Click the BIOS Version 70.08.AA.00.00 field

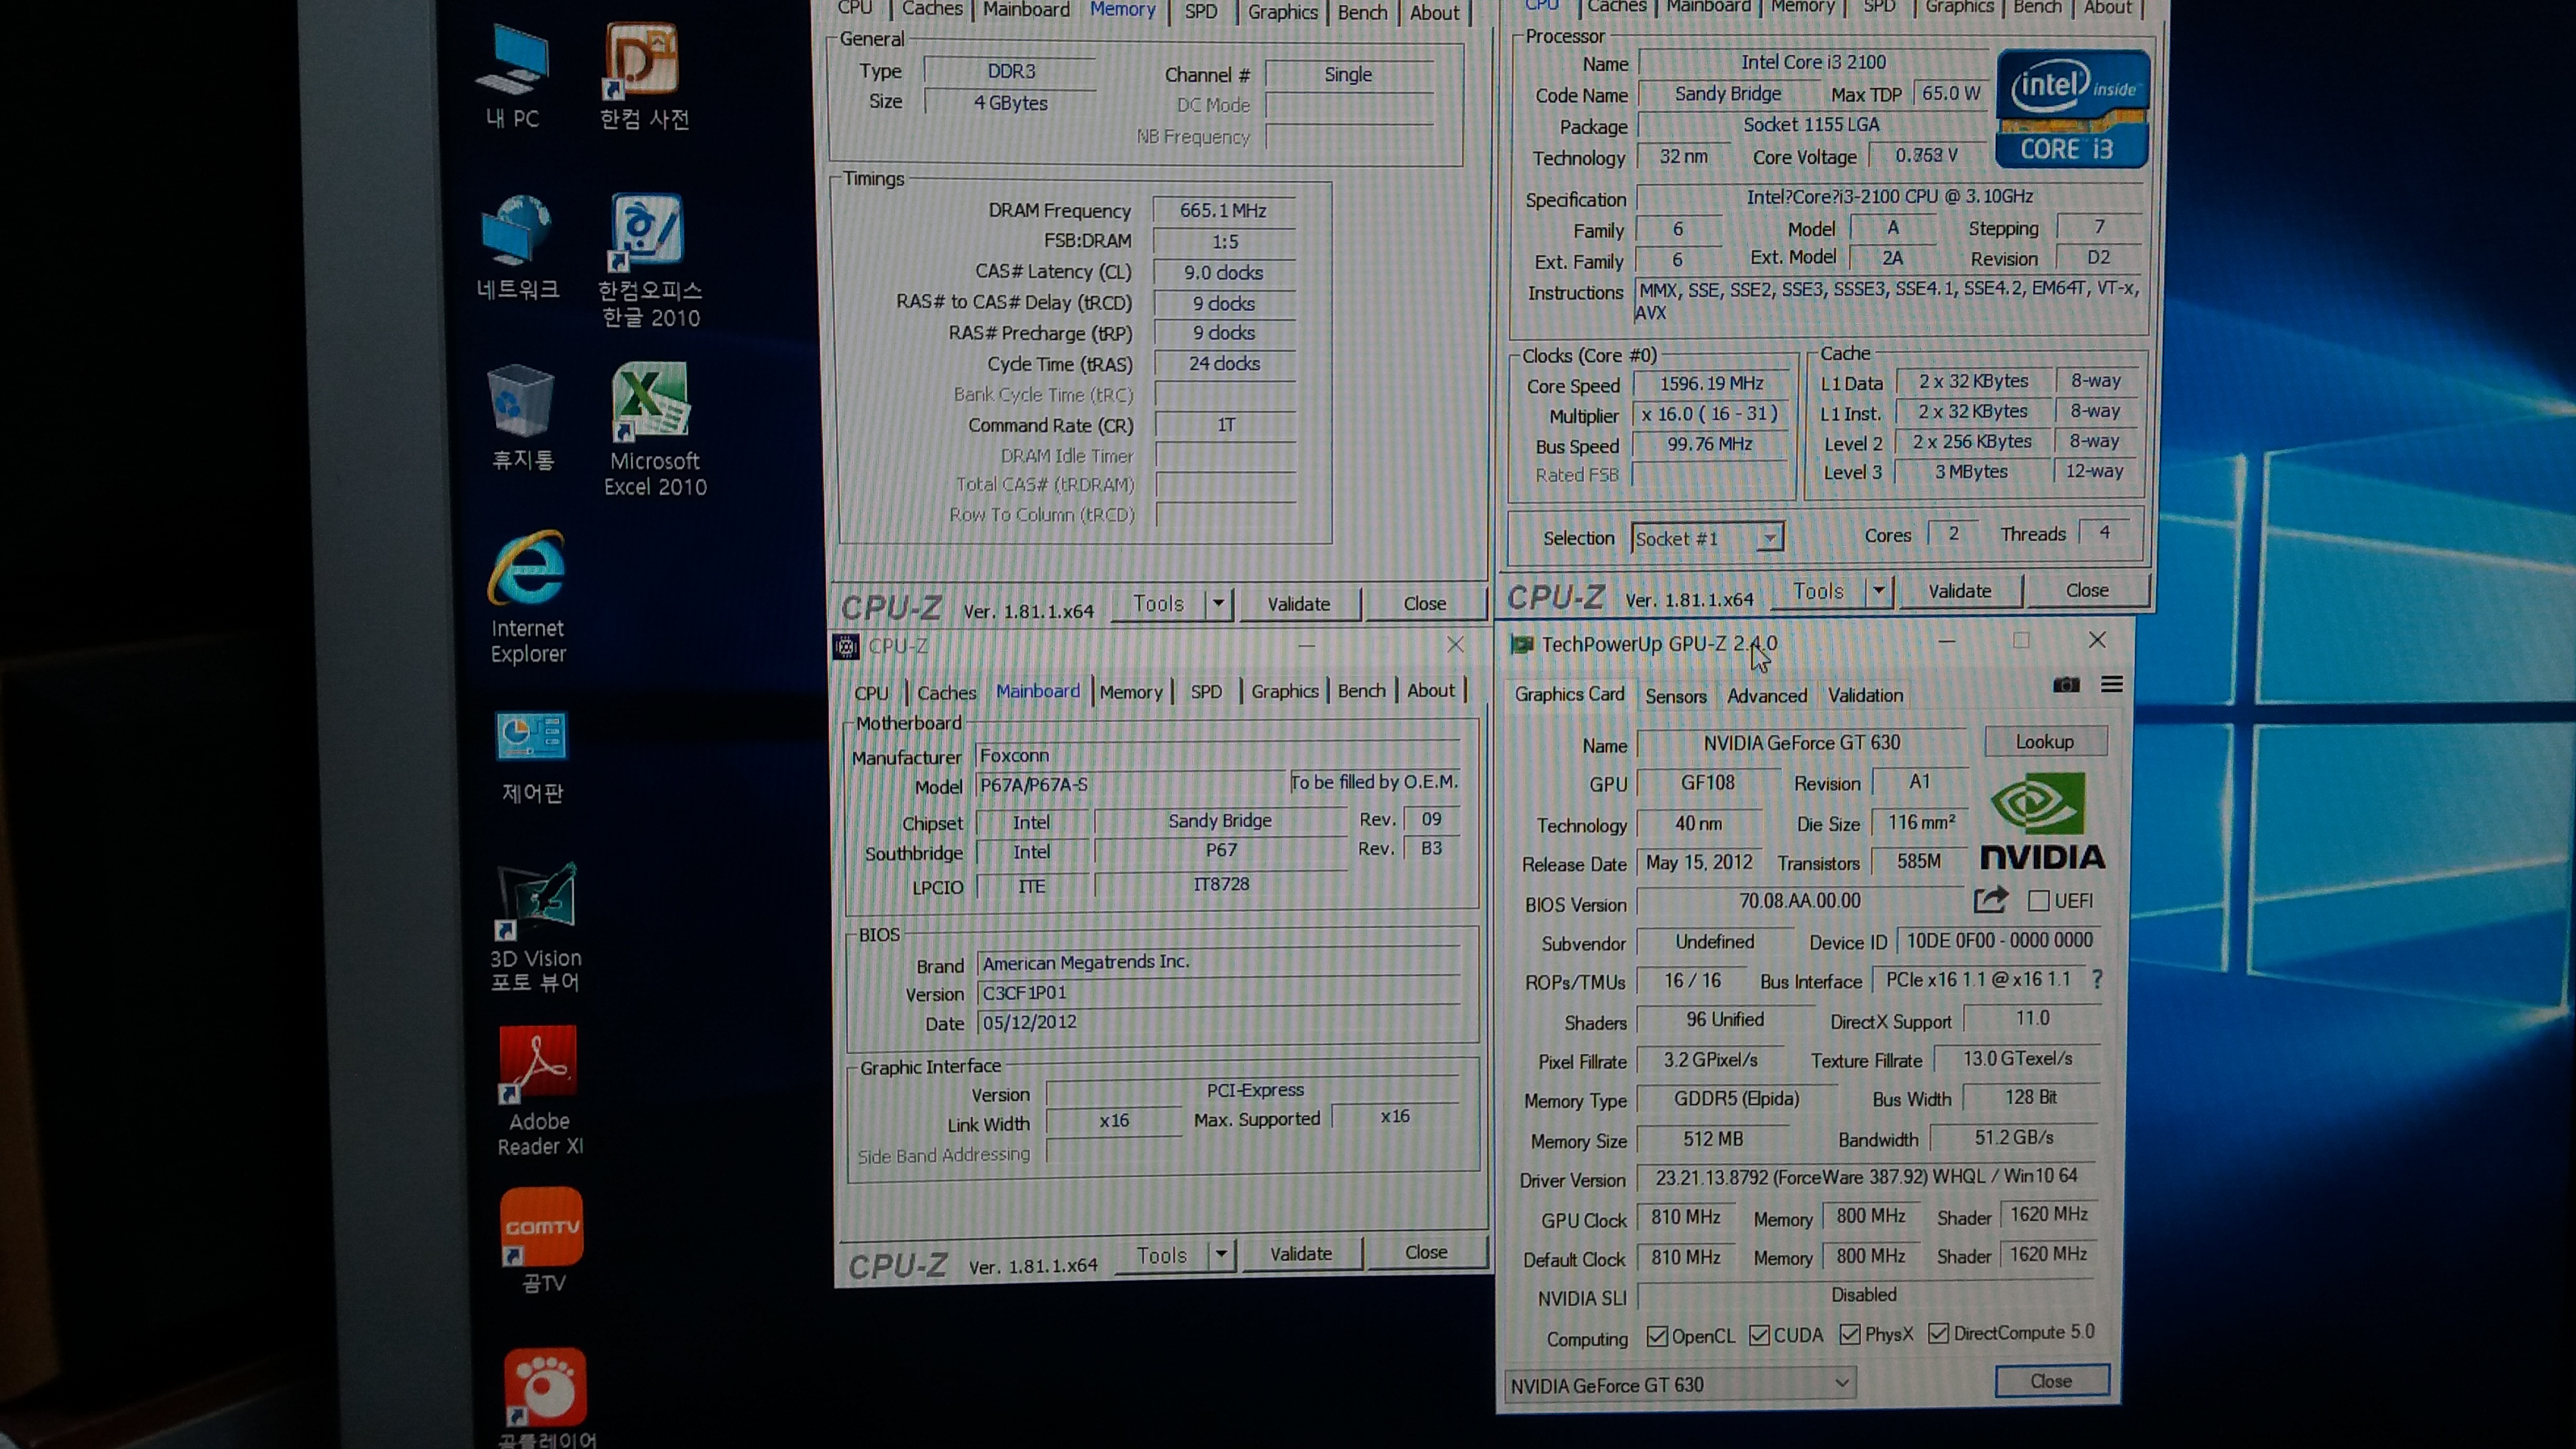tap(1800, 901)
